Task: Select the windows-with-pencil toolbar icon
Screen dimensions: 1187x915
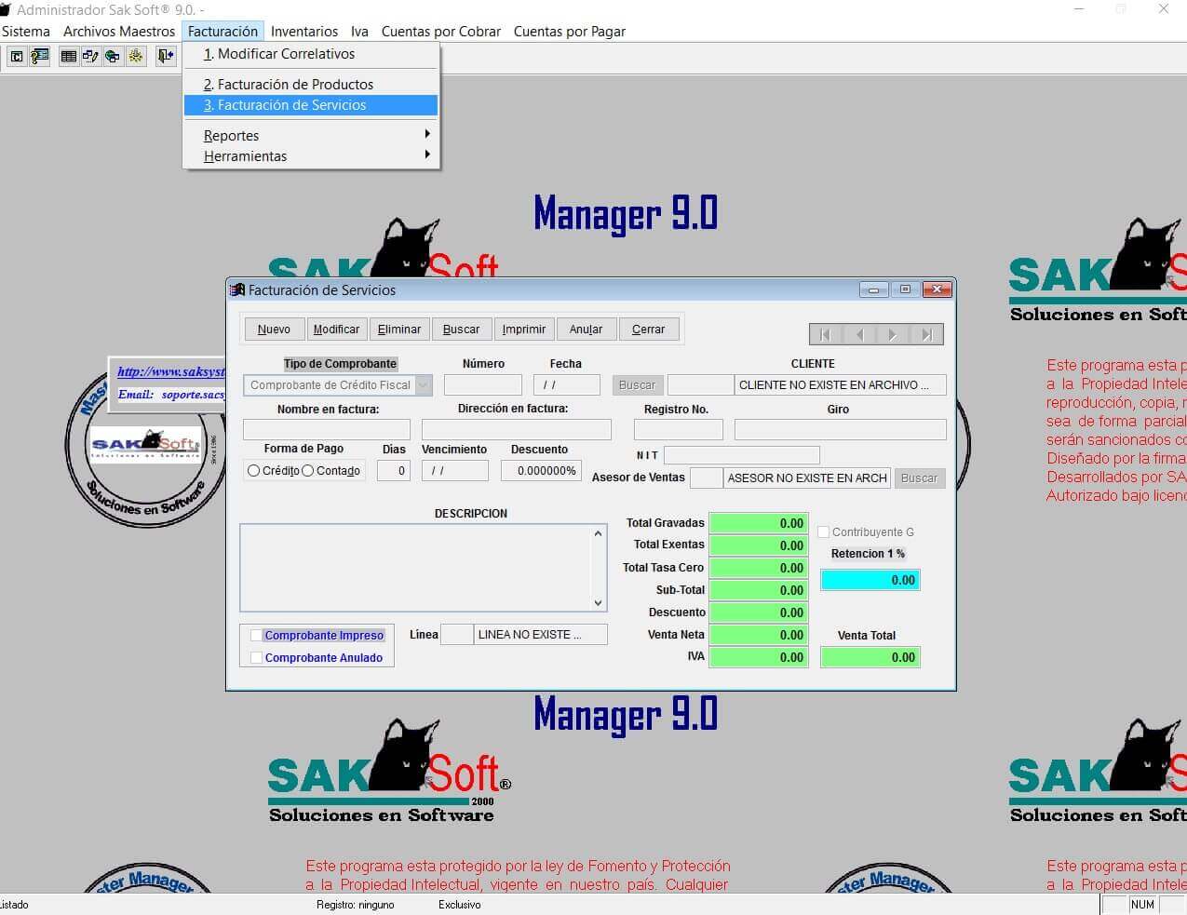Action: [90, 57]
